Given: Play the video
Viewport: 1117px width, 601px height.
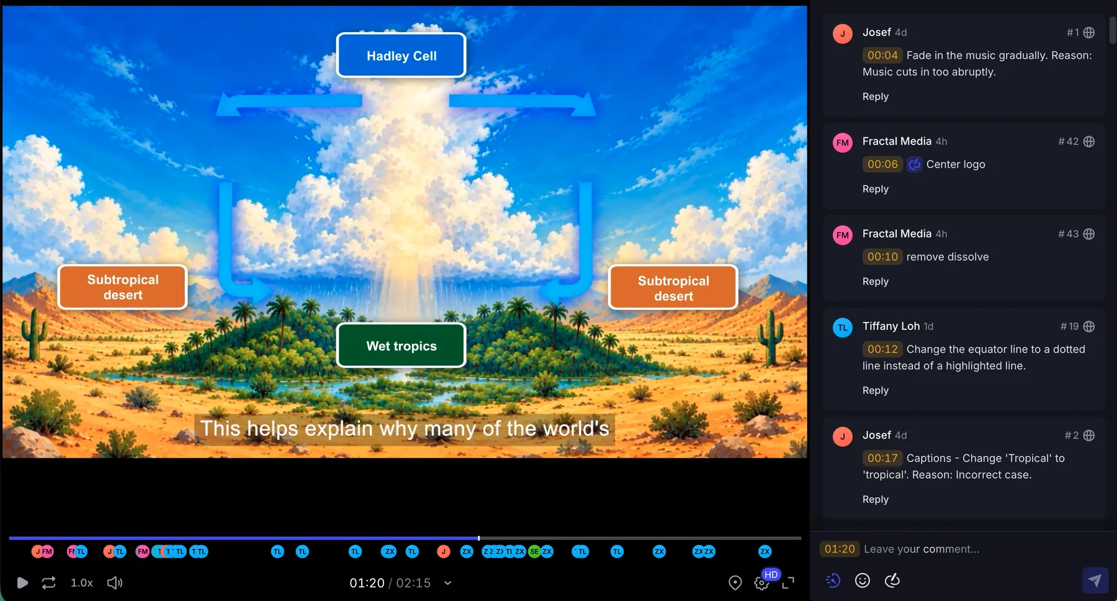Looking at the screenshot, I should click(22, 582).
